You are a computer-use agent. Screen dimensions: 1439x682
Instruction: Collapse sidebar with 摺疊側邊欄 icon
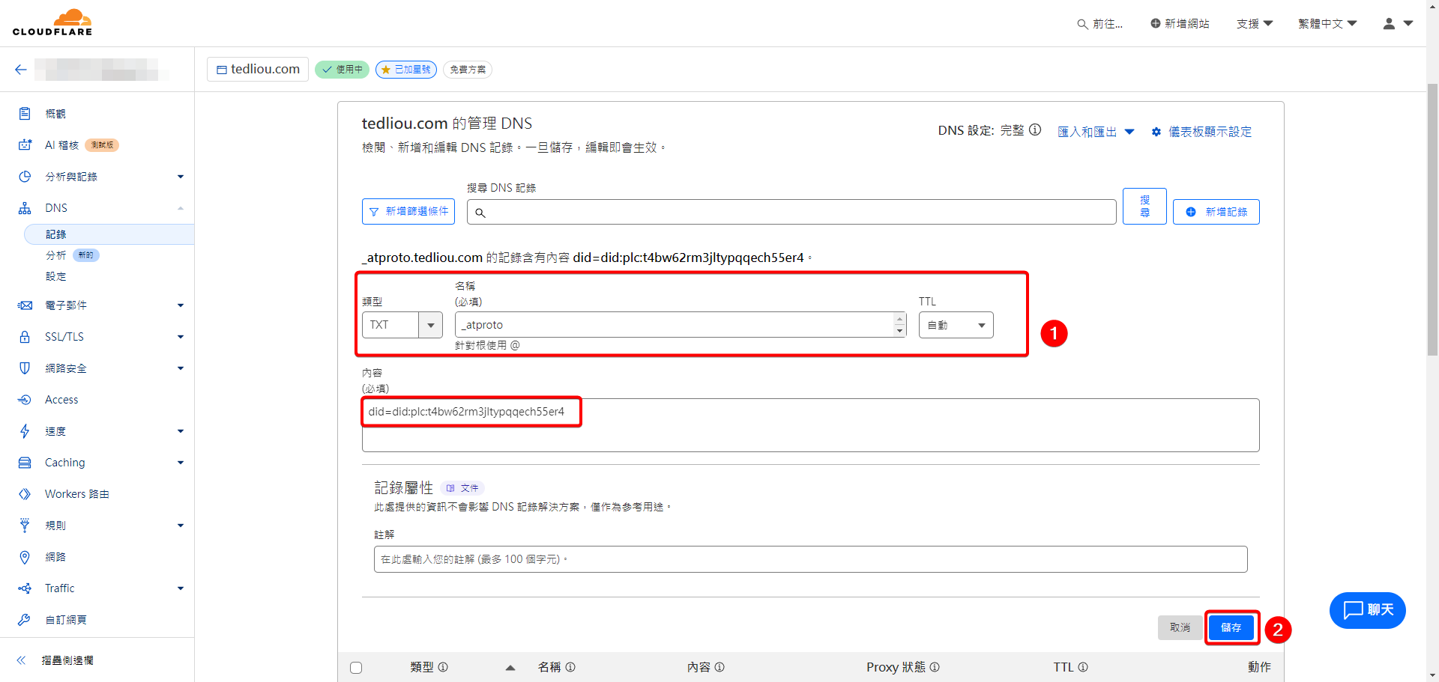tap(22, 660)
